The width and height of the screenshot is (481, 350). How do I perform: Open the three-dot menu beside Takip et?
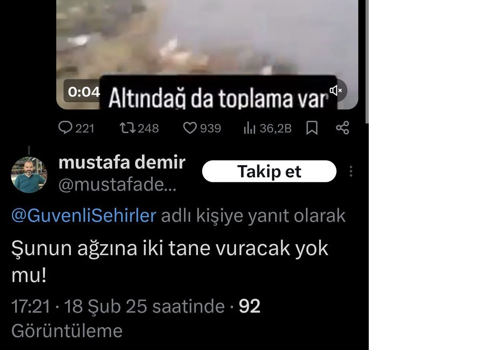(351, 171)
